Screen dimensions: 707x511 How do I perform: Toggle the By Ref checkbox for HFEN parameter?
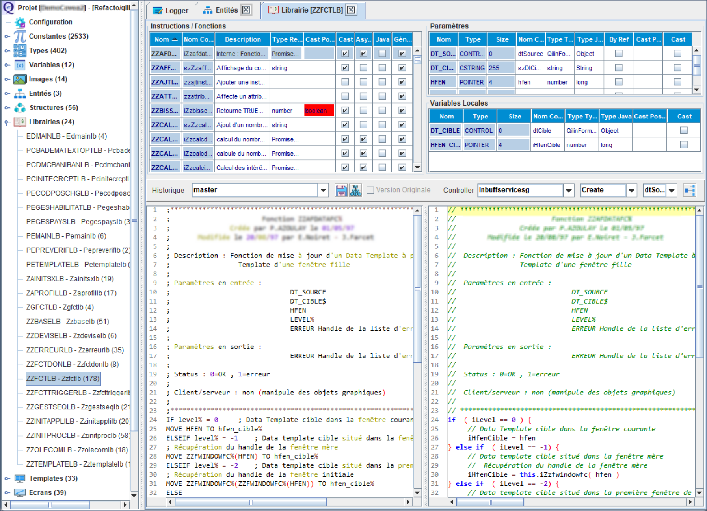coord(618,82)
